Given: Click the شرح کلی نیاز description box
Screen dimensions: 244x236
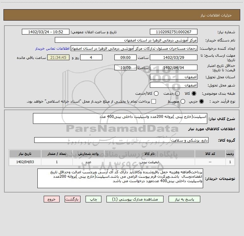Looking at the screenshot, I should [x=120, y=118].
